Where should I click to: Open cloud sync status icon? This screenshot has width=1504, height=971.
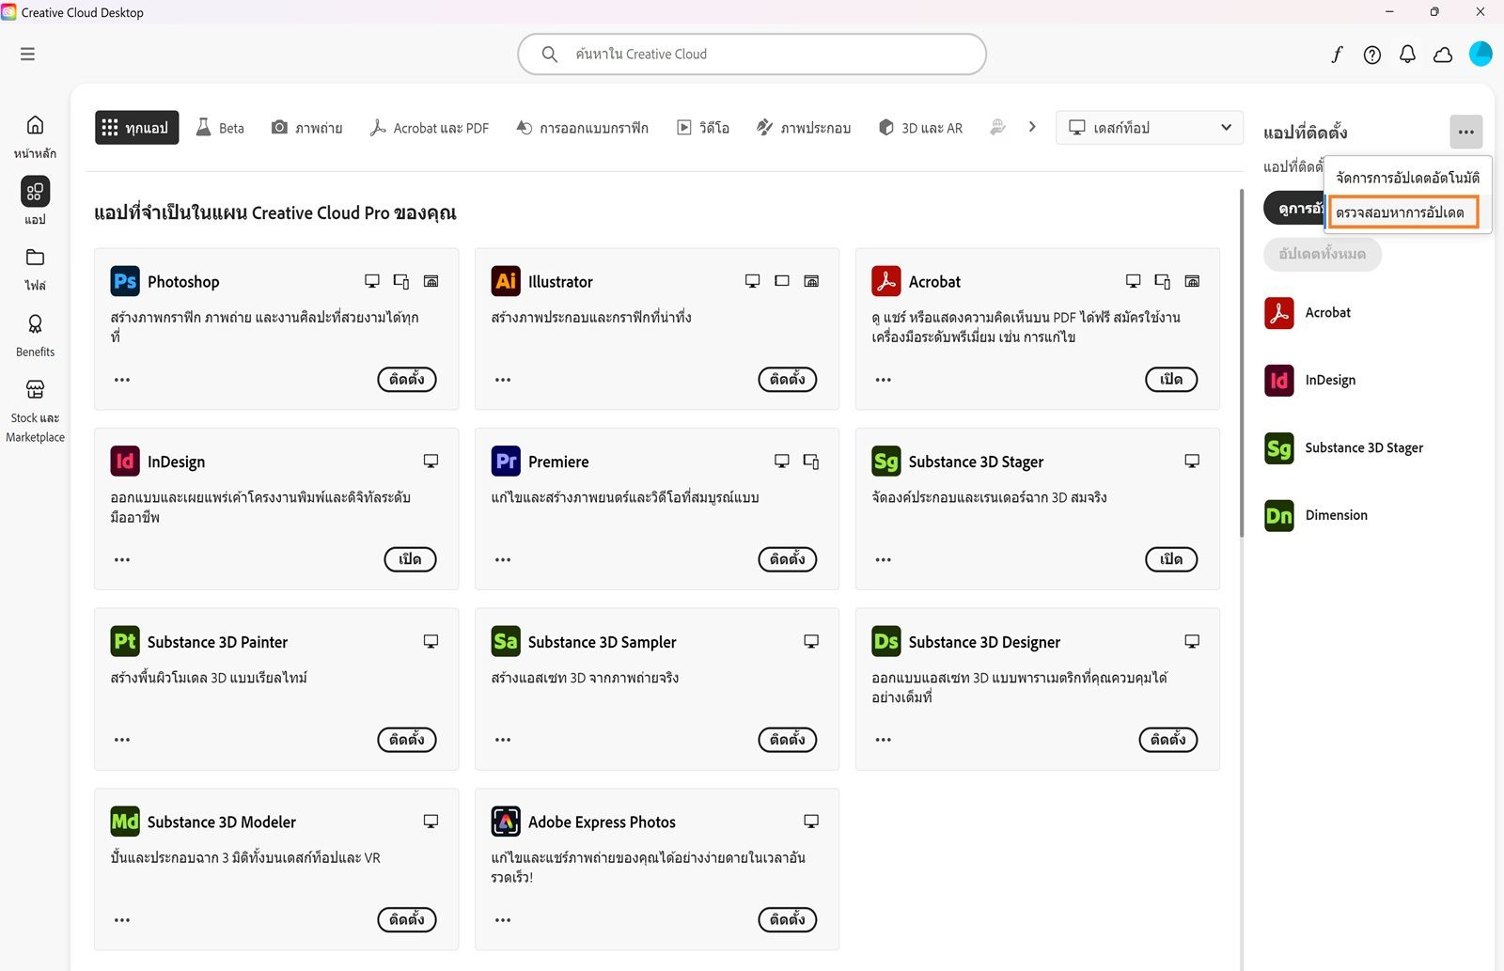point(1443,55)
